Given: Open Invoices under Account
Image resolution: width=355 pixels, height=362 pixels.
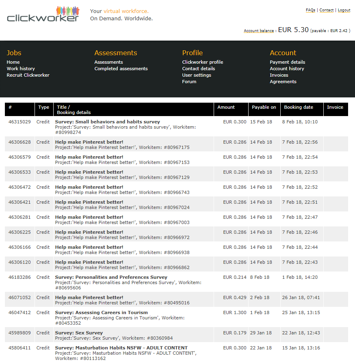Looking at the screenshot, I should (x=279, y=75).
